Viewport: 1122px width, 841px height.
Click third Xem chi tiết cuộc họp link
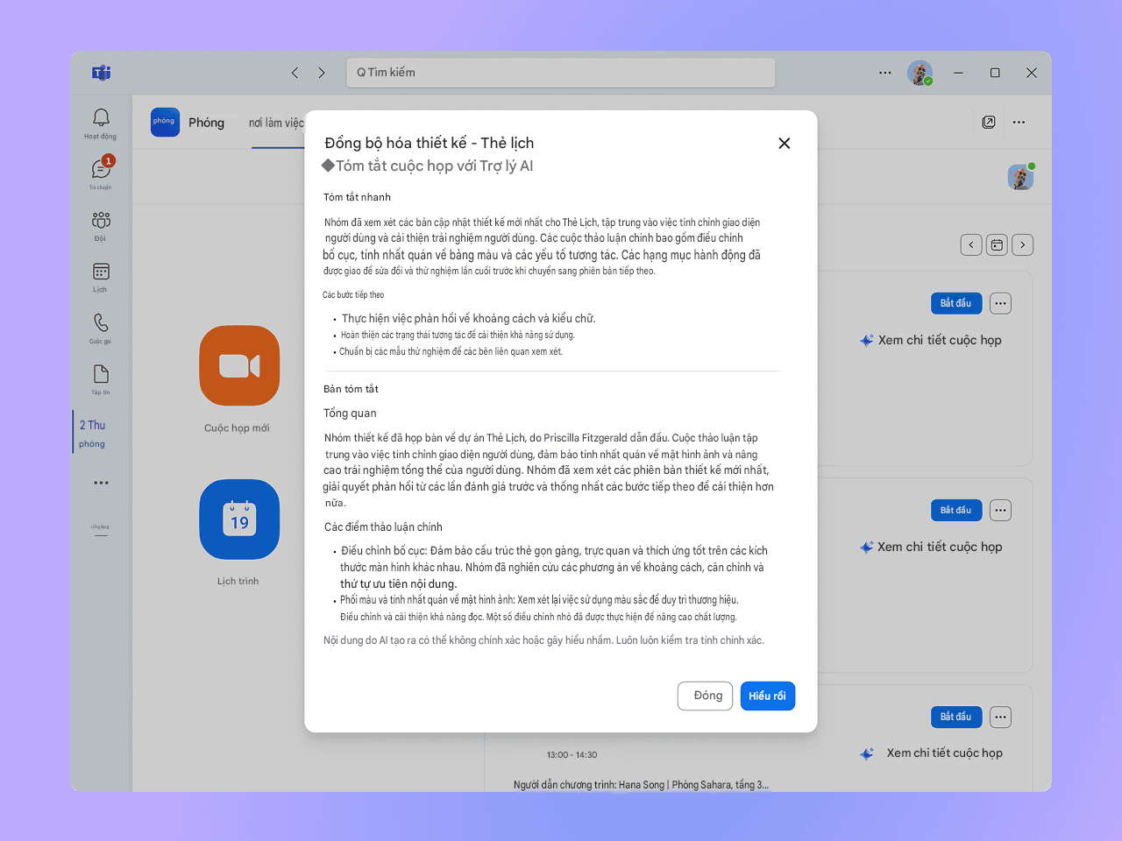931,753
